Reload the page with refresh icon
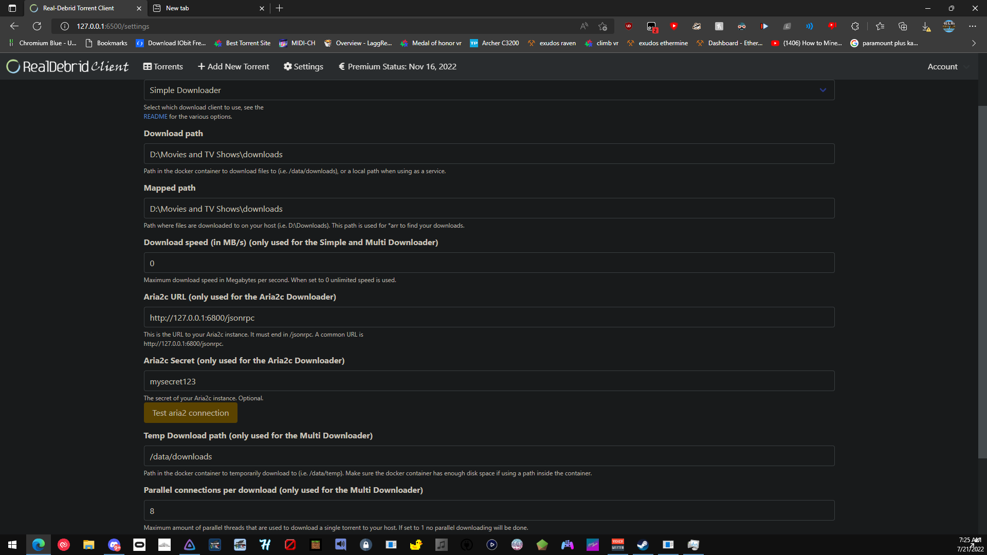The height and width of the screenshot is (555, 987). coord(36,26)
